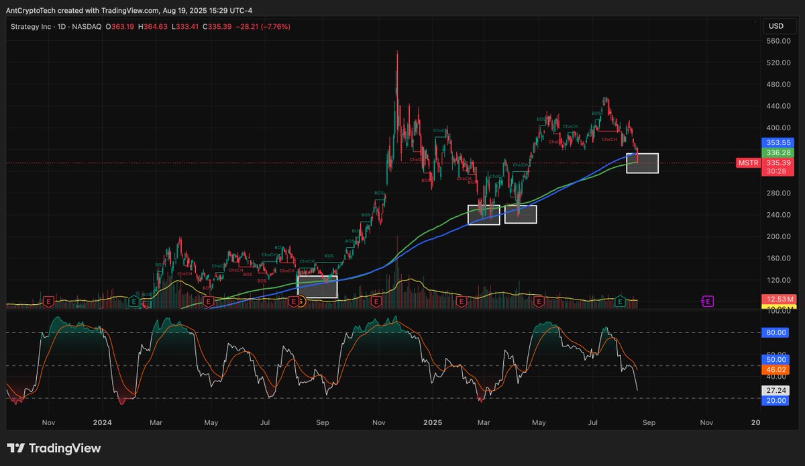Click the green 336.28 moving average price label

(779, 152)
